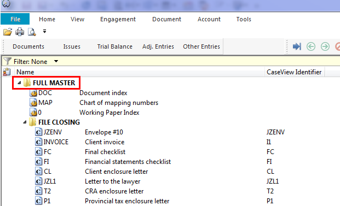The image size is (340, 206).
Task: Click the blue go-to-end arrow icon
Action: tap(297, 46)
